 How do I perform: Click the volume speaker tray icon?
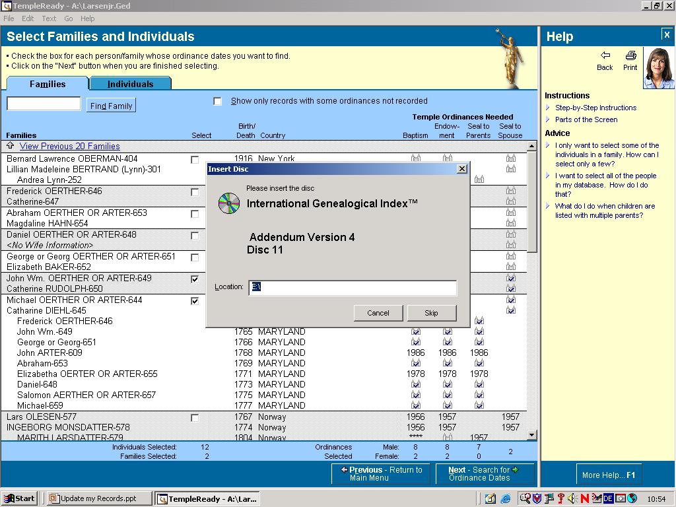[572, 498]
